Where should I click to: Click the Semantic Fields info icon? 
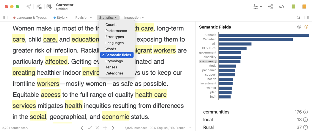306,27
